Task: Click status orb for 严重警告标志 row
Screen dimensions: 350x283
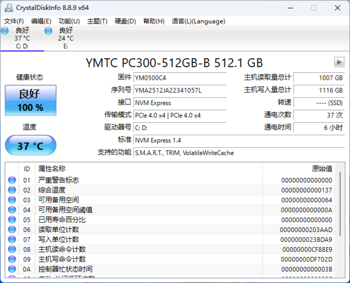Action: pyautogui.click(x=12, y=180)
